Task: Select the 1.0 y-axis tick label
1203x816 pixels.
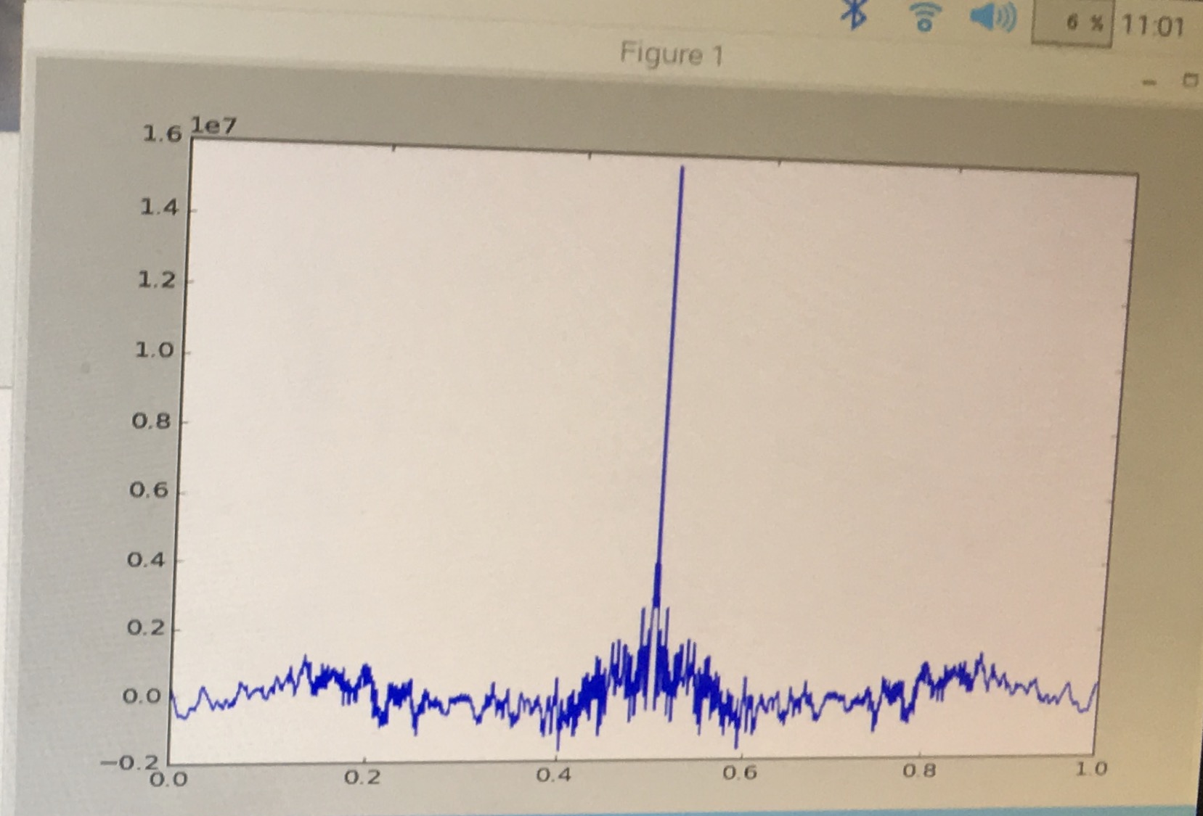Action: 155,350
